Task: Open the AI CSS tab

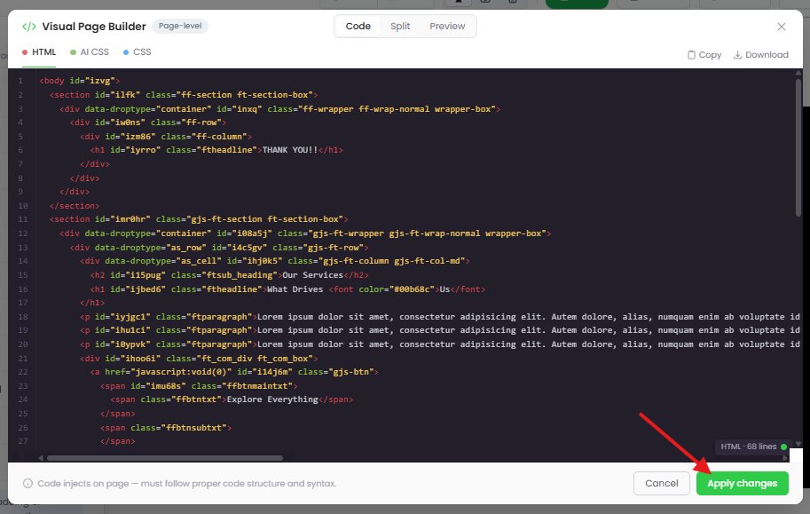Action: point(90,52)
